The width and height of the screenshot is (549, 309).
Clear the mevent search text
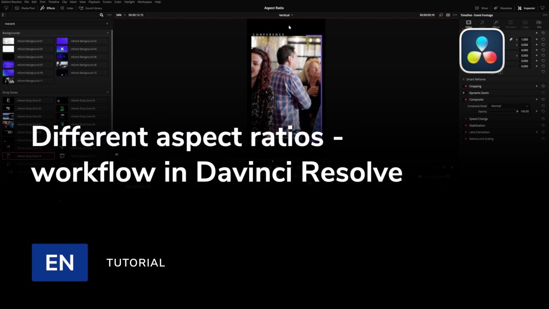tap(107, 24)
